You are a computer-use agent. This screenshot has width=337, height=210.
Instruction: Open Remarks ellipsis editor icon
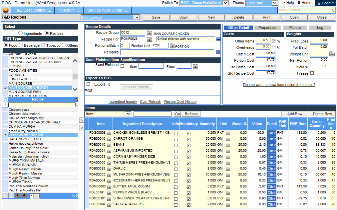coord(218,52)
